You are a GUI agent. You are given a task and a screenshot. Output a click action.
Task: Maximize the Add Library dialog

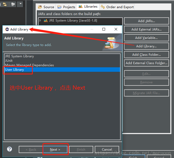click(104, 29)
